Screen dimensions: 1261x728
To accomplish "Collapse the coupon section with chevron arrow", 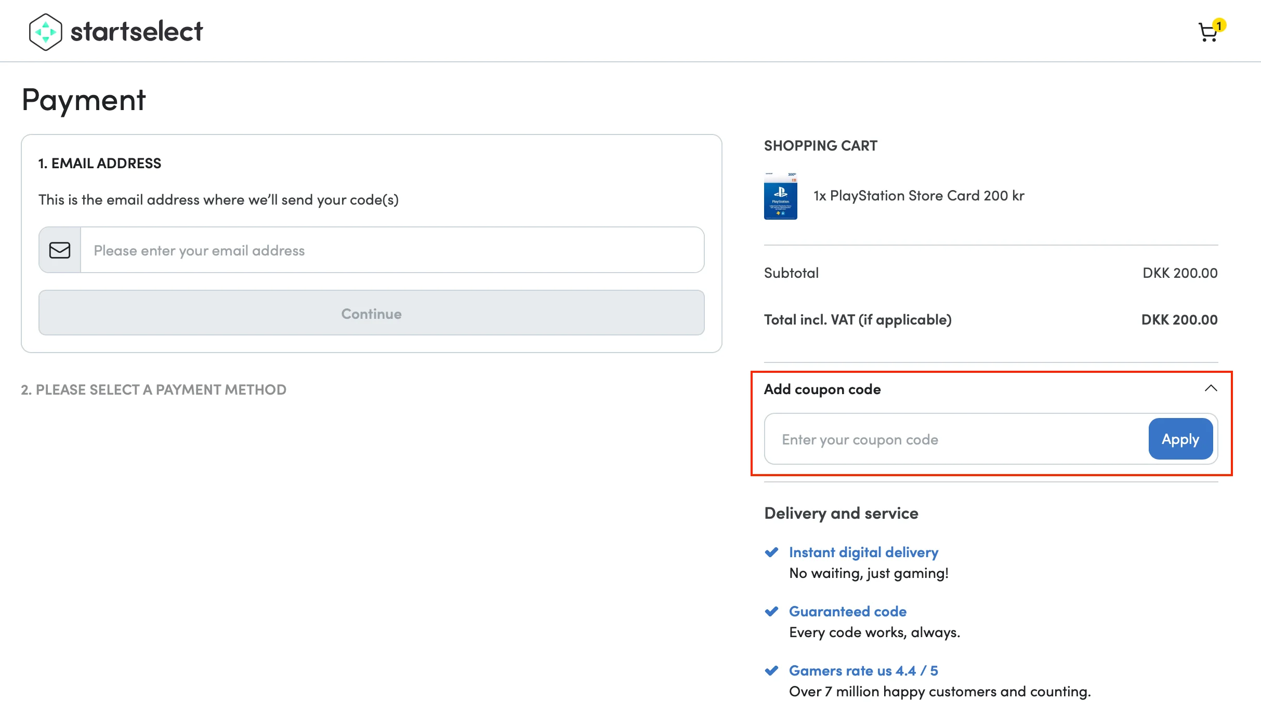I will [1211, 388].
